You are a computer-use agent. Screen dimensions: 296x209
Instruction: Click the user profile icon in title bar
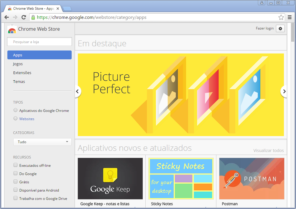coord(262,3)
